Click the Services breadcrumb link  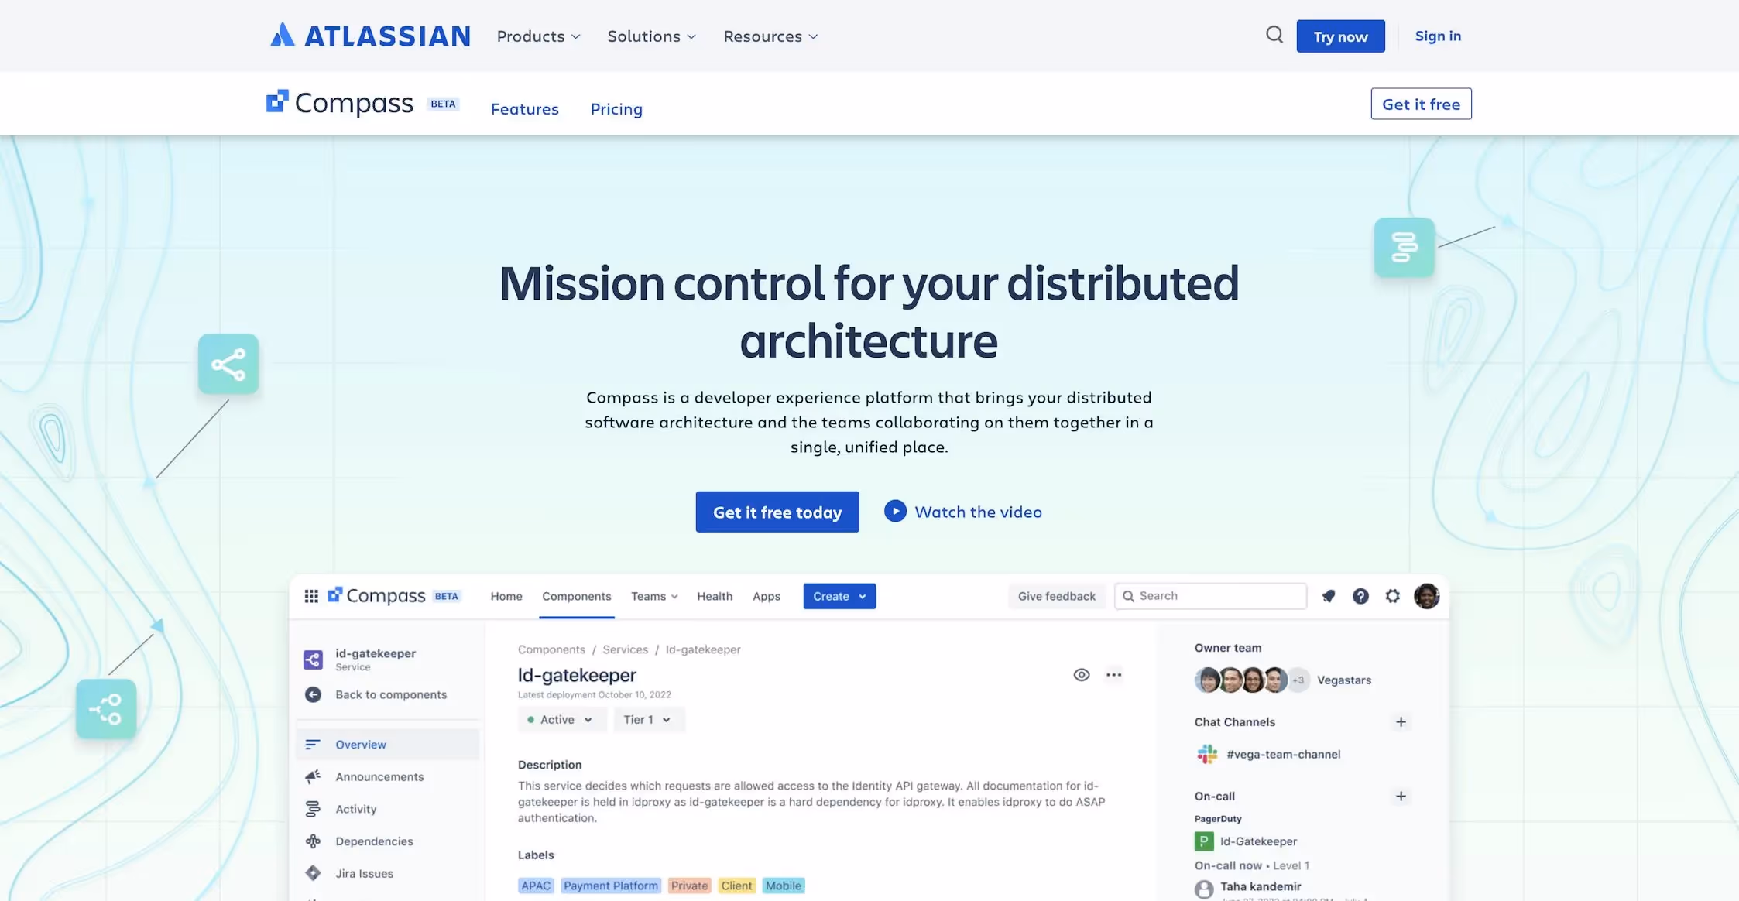(625, 649)
